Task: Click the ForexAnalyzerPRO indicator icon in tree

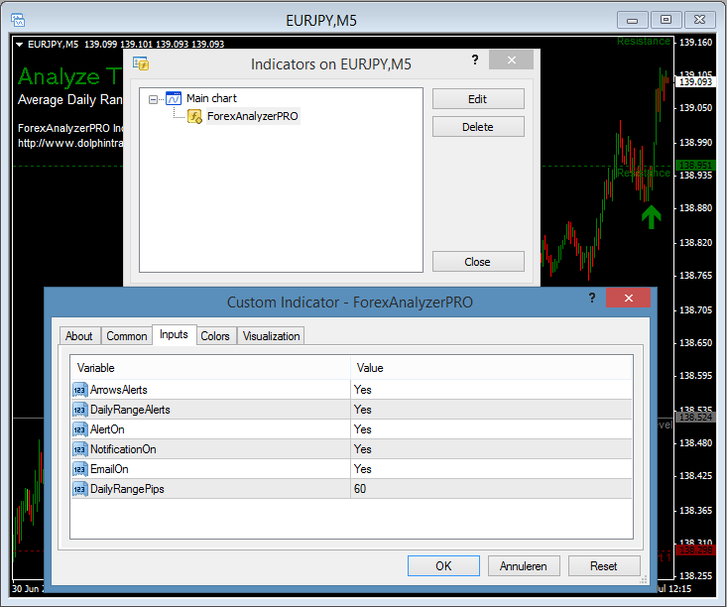Action: tap(194, 116)
